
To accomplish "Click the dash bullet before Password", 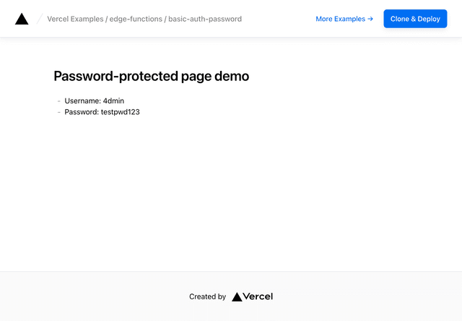I will tap(58, 112).
